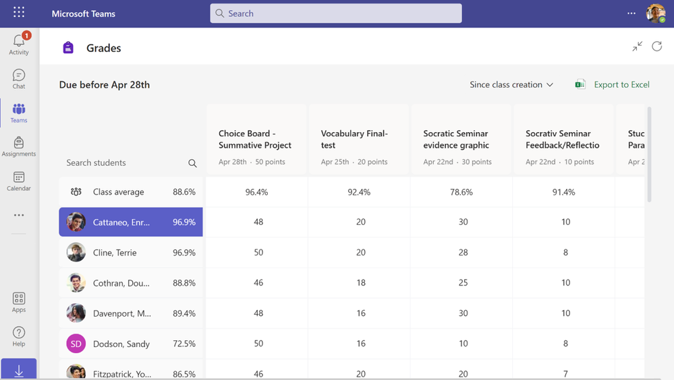Click the download arrow button
This screenshot has width=674, height=380.
[x=19, y=370]
